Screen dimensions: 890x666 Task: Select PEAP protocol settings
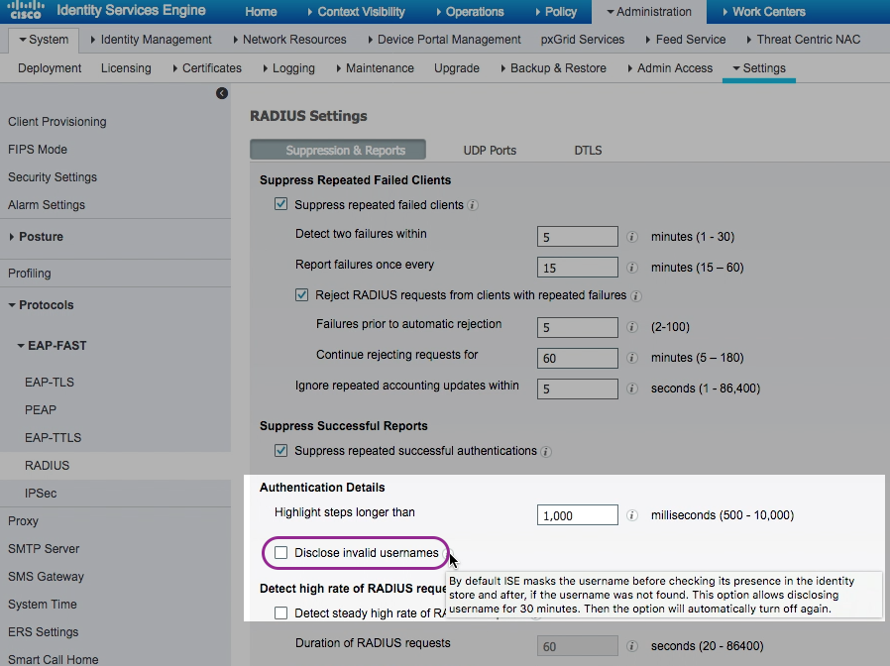tap(41, 410)
